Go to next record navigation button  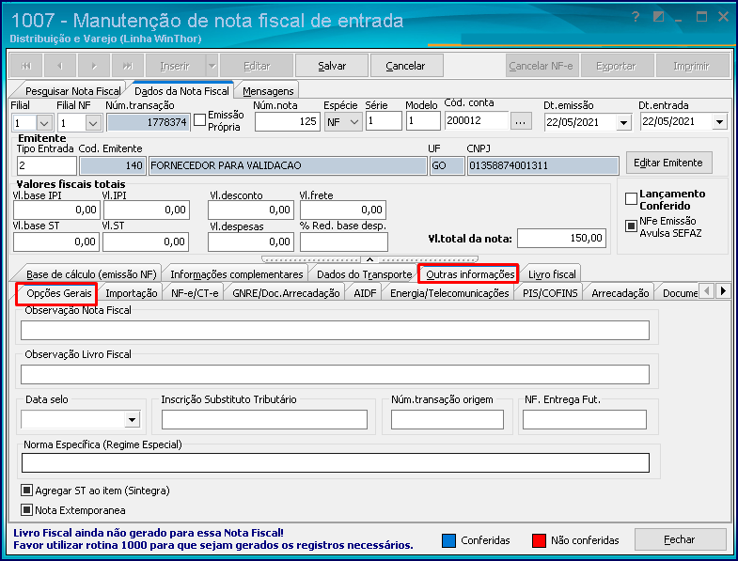[94, 66]
